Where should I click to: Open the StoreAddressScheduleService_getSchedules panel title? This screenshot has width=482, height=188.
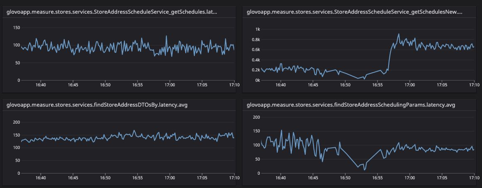112,12
